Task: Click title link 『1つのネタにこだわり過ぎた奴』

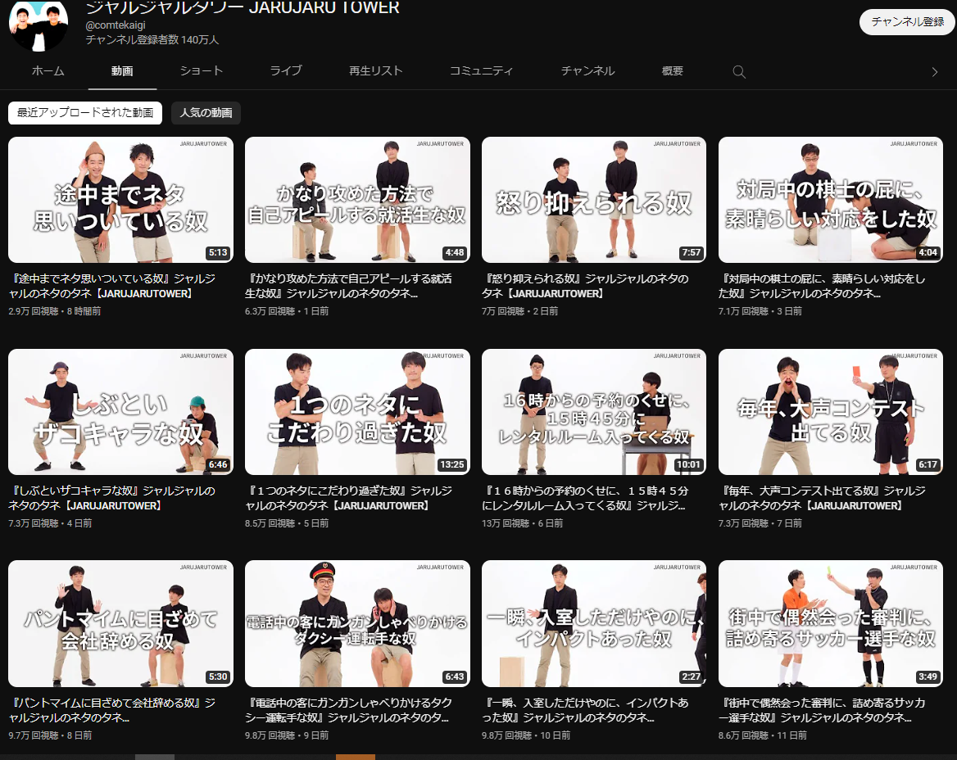Action: (348, 498)
